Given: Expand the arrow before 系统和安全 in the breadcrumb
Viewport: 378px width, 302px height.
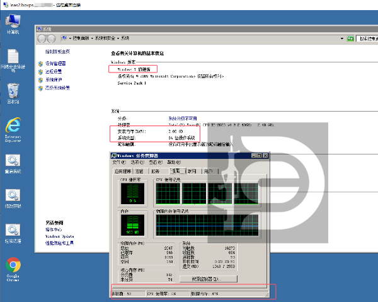Looking at the screenshot, I should click(x=92, y=38).
